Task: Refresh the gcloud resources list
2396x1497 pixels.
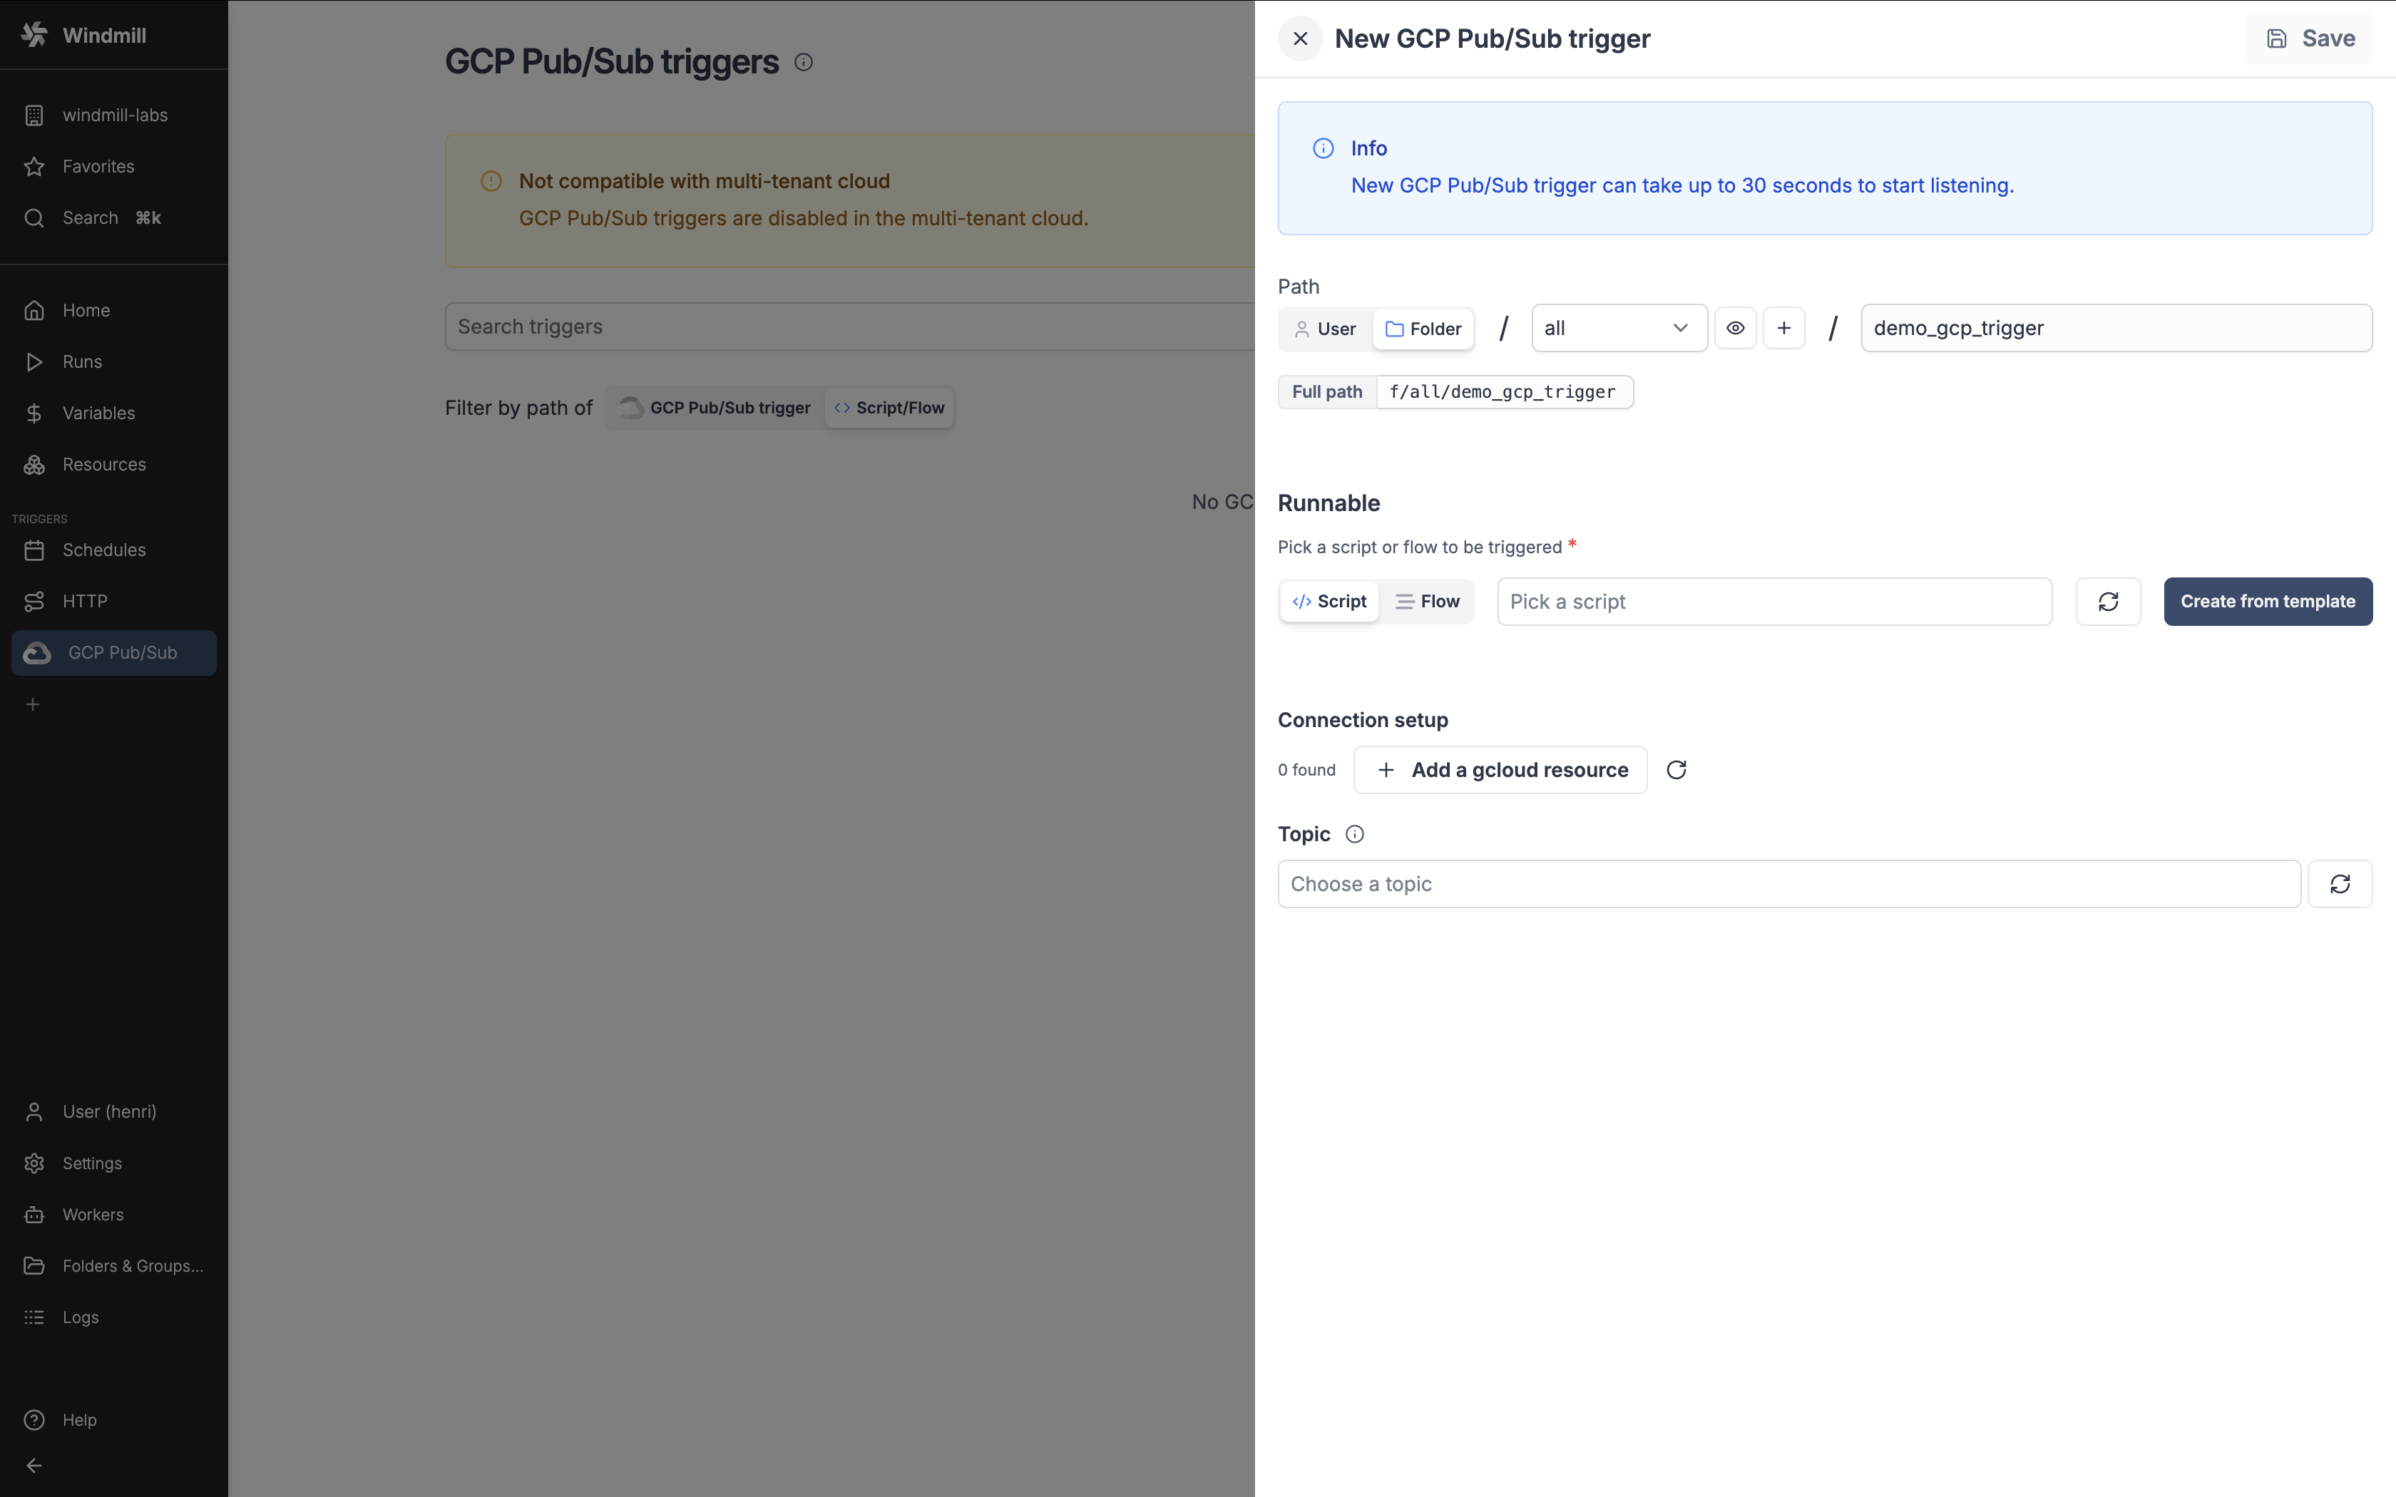Action: 1675,769
